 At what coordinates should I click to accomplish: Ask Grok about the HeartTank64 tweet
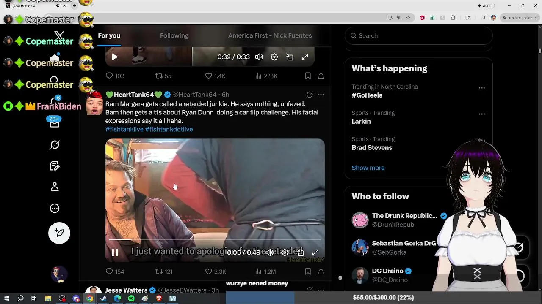point(310,95)
